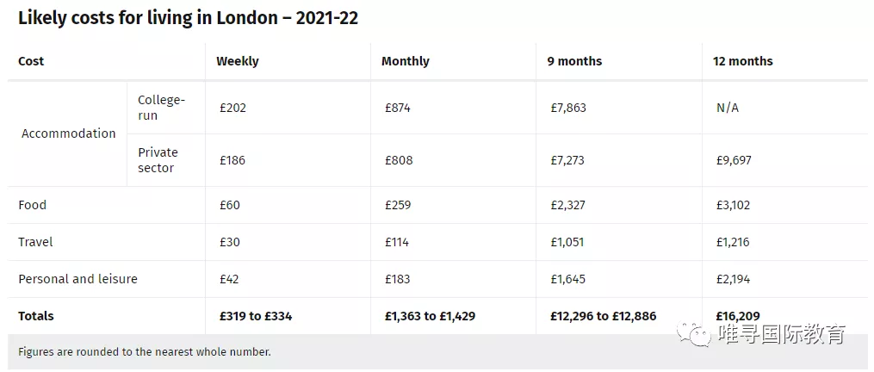Select the 'Monthly' column header
The width and height of the screenshot is (874, 372).
coord(406,61)
